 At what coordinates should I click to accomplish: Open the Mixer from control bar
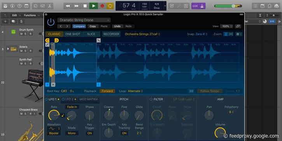pos(43,6)
